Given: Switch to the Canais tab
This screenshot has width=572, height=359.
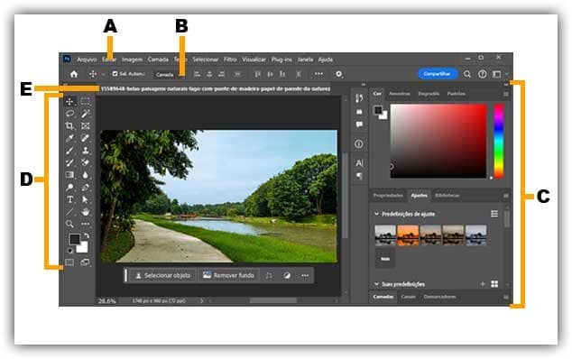Looking at the screenshot, I should coord(408,297).
